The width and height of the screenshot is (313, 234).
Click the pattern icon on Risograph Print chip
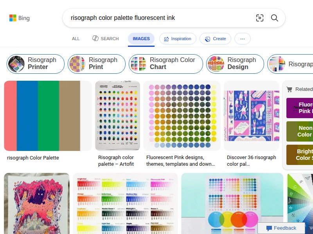pos(77,64)
